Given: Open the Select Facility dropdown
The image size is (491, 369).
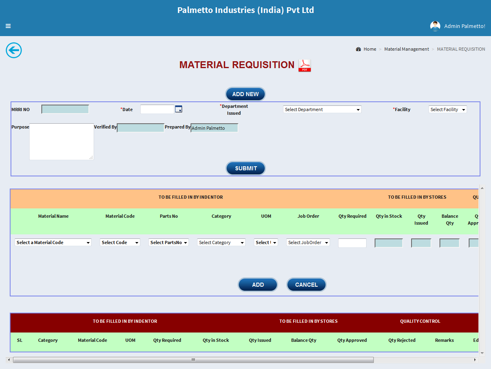Looking at the screenshot, I should click(448, 109).
